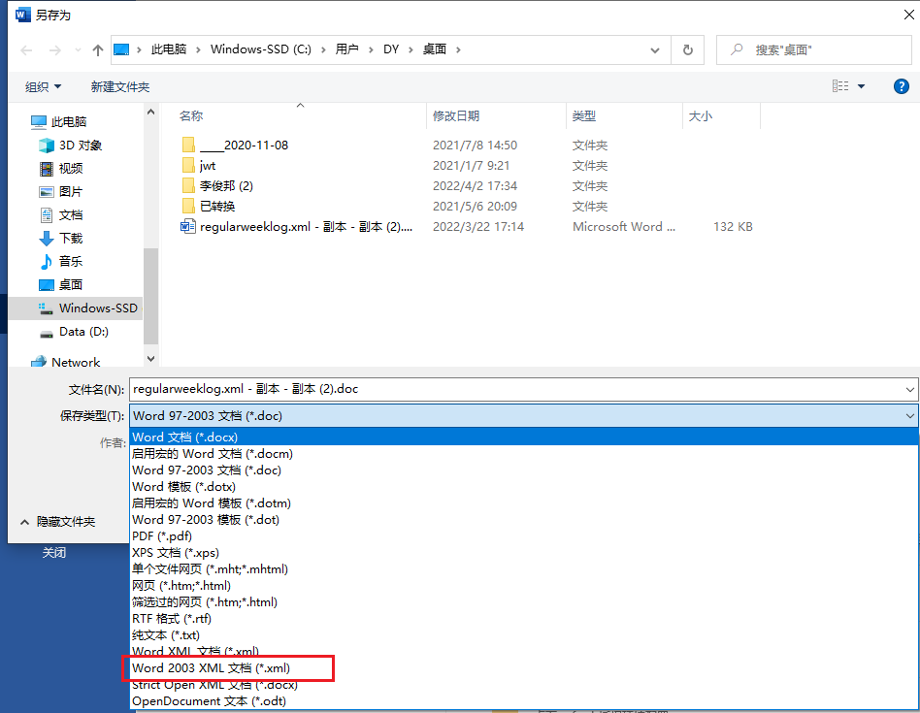Open file name history dropdown arrow
This screenshot has height=713, width=920.
point(910,389)
